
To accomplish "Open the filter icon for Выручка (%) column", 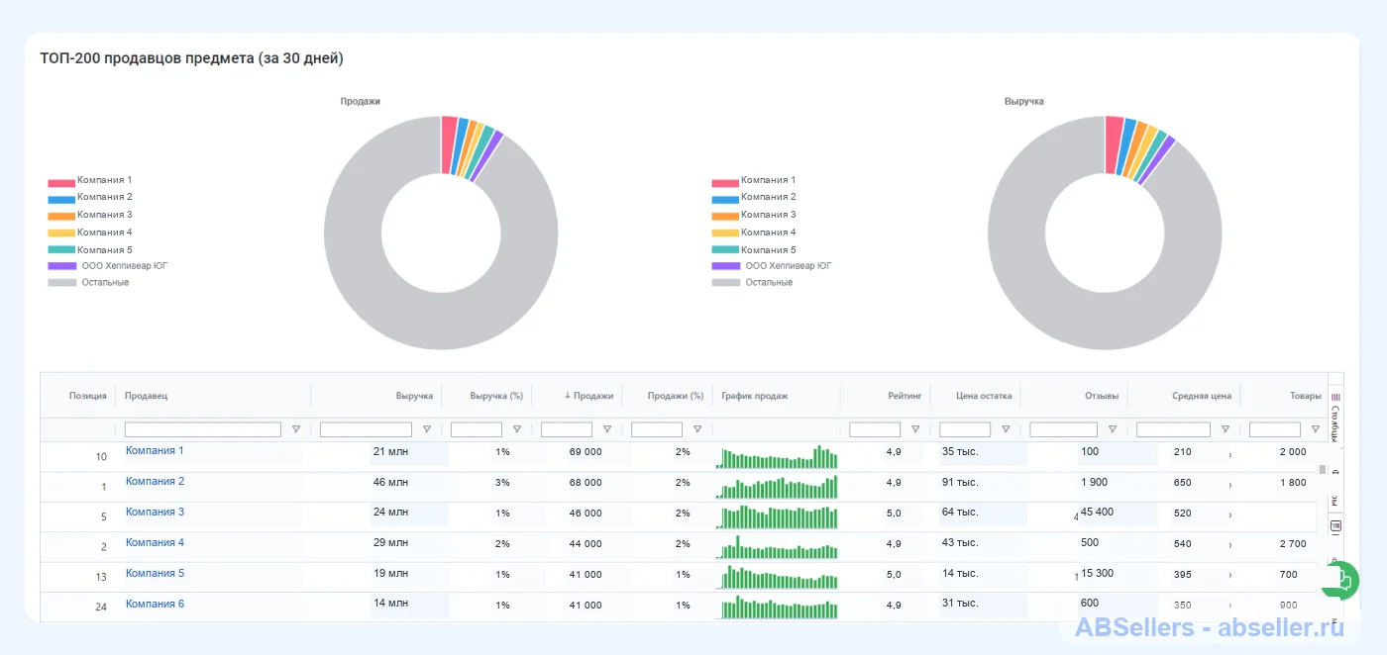I will [x=517, y=429].
